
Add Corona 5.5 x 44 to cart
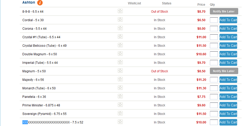[228, 28]
